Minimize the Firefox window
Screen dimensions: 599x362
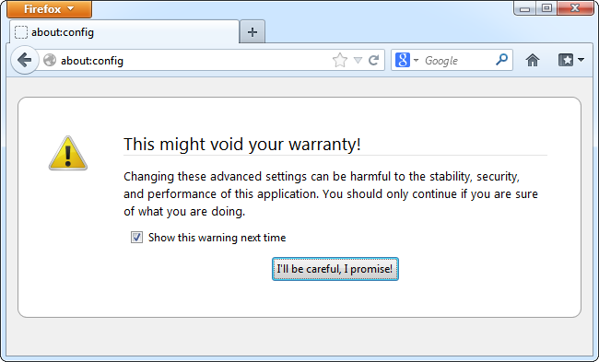click(524, 8)
